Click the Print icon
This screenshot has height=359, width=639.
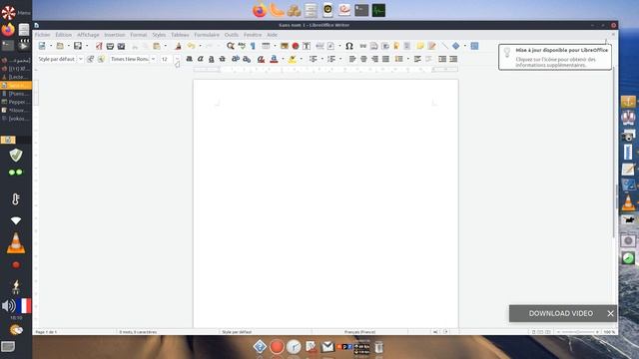(x=110, y=46)
